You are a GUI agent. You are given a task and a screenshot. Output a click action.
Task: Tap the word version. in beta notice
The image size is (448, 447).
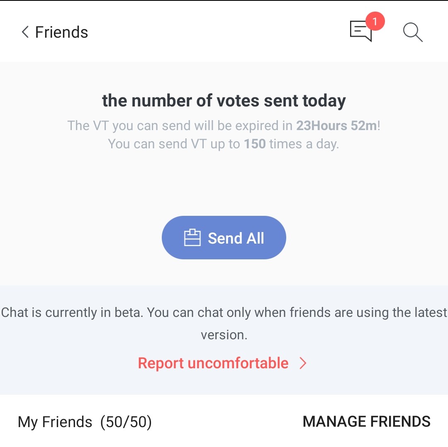(x=224, y=335)
